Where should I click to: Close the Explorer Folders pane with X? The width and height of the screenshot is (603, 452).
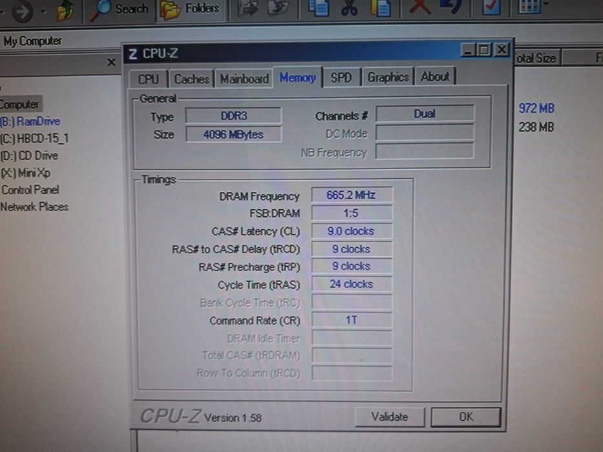tap(111, 62)
